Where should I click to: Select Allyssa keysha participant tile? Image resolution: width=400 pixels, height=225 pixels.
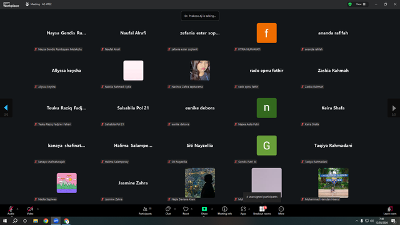click(66, 71)
